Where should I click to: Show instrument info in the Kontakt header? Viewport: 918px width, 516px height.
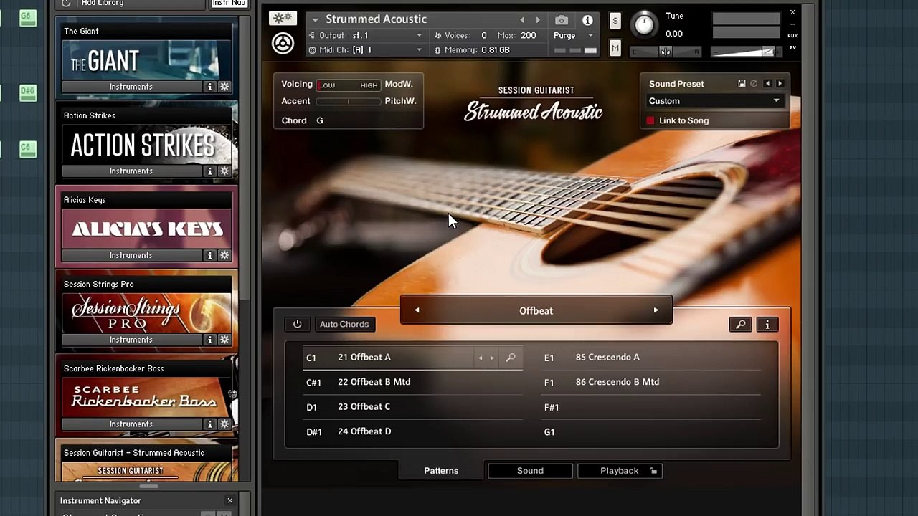click(x=587, y=20)
